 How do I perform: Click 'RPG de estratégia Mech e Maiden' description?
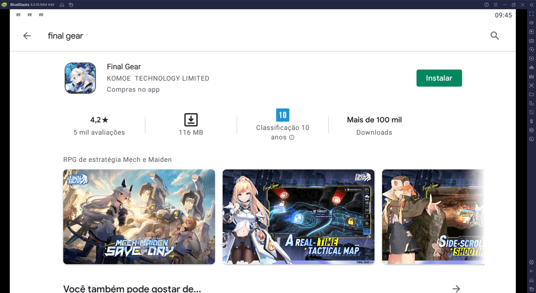[x=117, y=160]
